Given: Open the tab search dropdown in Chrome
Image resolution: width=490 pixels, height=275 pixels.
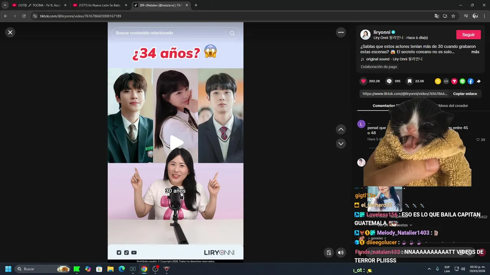Looking at the screenshot, I should tap(5, 5).
